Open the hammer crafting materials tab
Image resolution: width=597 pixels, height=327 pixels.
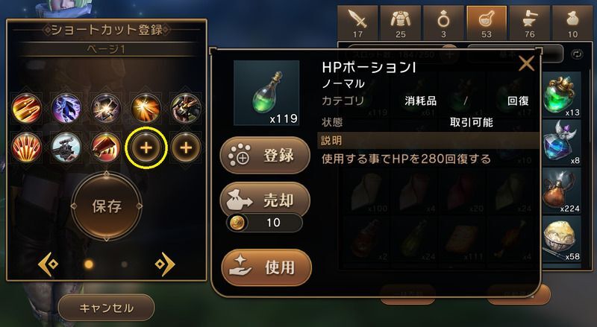pos(530,22)
